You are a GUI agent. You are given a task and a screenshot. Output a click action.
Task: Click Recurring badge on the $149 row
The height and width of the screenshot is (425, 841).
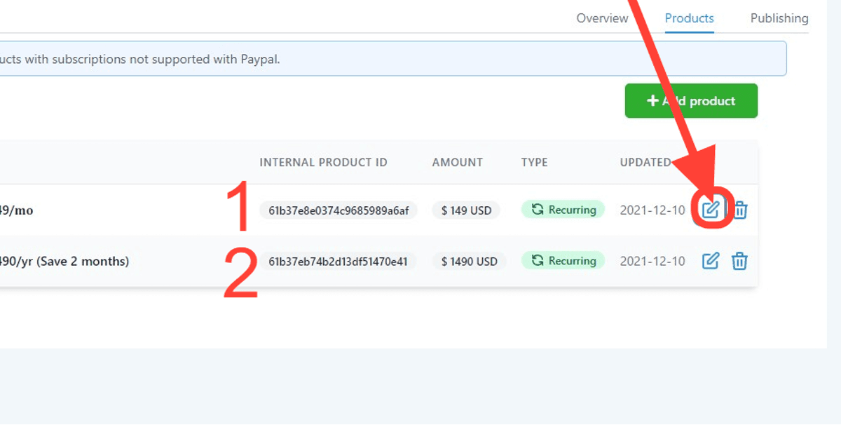(563, 210)
